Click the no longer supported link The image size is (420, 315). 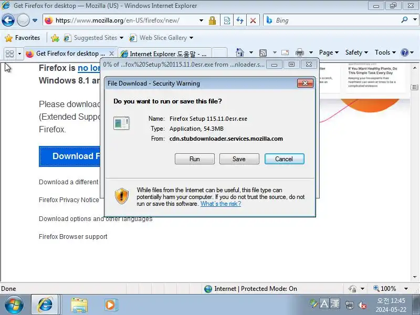point(89,68)
